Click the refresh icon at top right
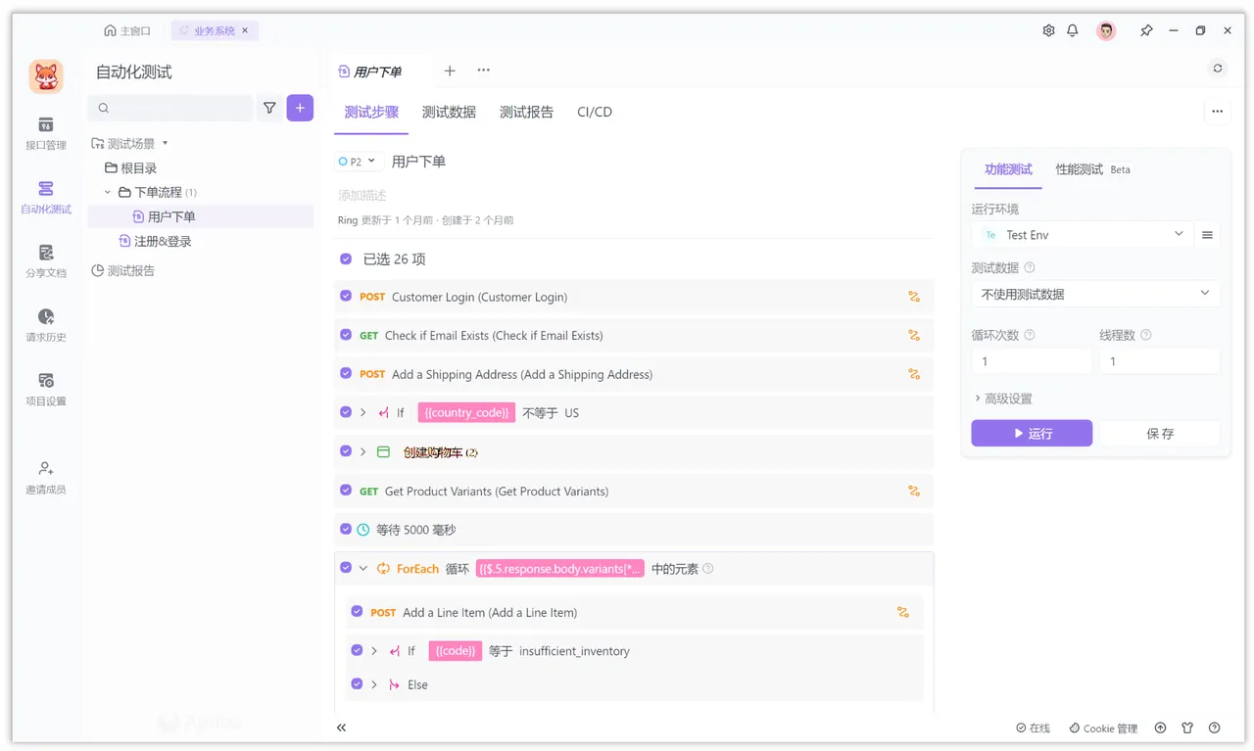The height and width of the screenshot is (751, 1254). click(x=1218, y=69)
